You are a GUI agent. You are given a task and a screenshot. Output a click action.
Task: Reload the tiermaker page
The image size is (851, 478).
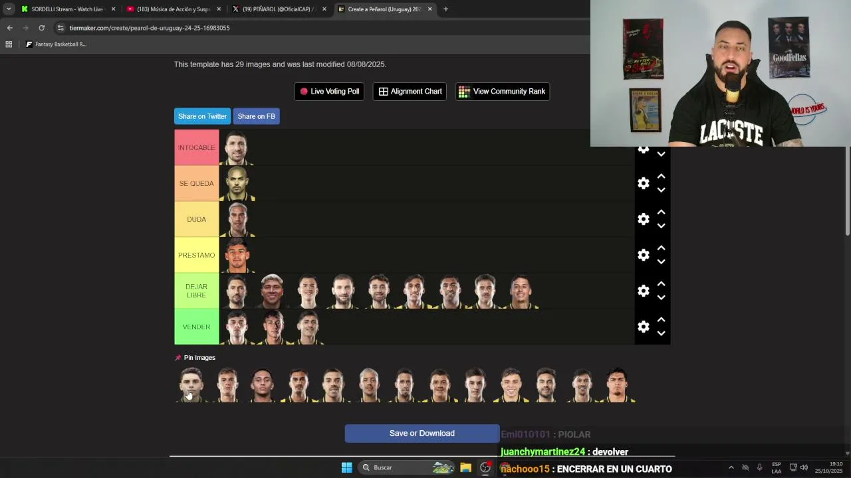(x=41, y=28)
